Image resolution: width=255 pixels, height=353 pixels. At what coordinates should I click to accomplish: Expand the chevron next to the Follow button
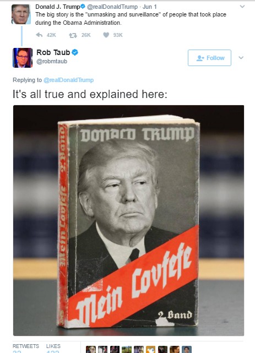(x=241, y=58)
